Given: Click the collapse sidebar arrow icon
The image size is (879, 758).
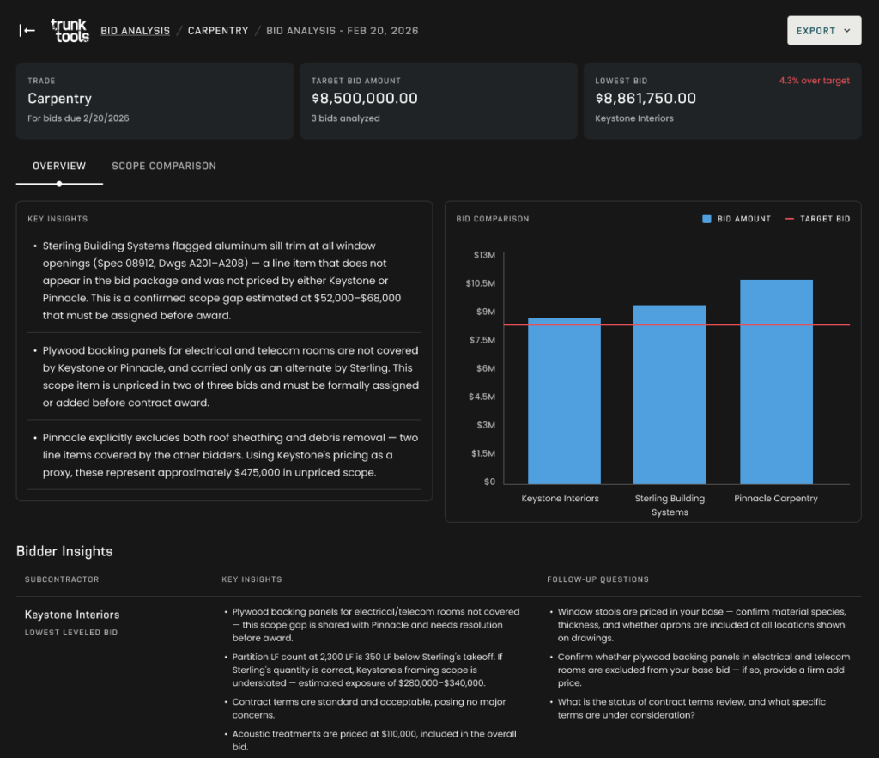Looking at the screenshot, I should (x=27, y=31).
